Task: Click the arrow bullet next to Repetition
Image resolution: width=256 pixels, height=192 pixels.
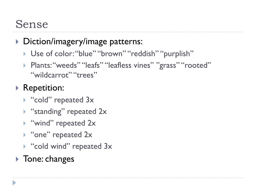Action: [17, 88]
